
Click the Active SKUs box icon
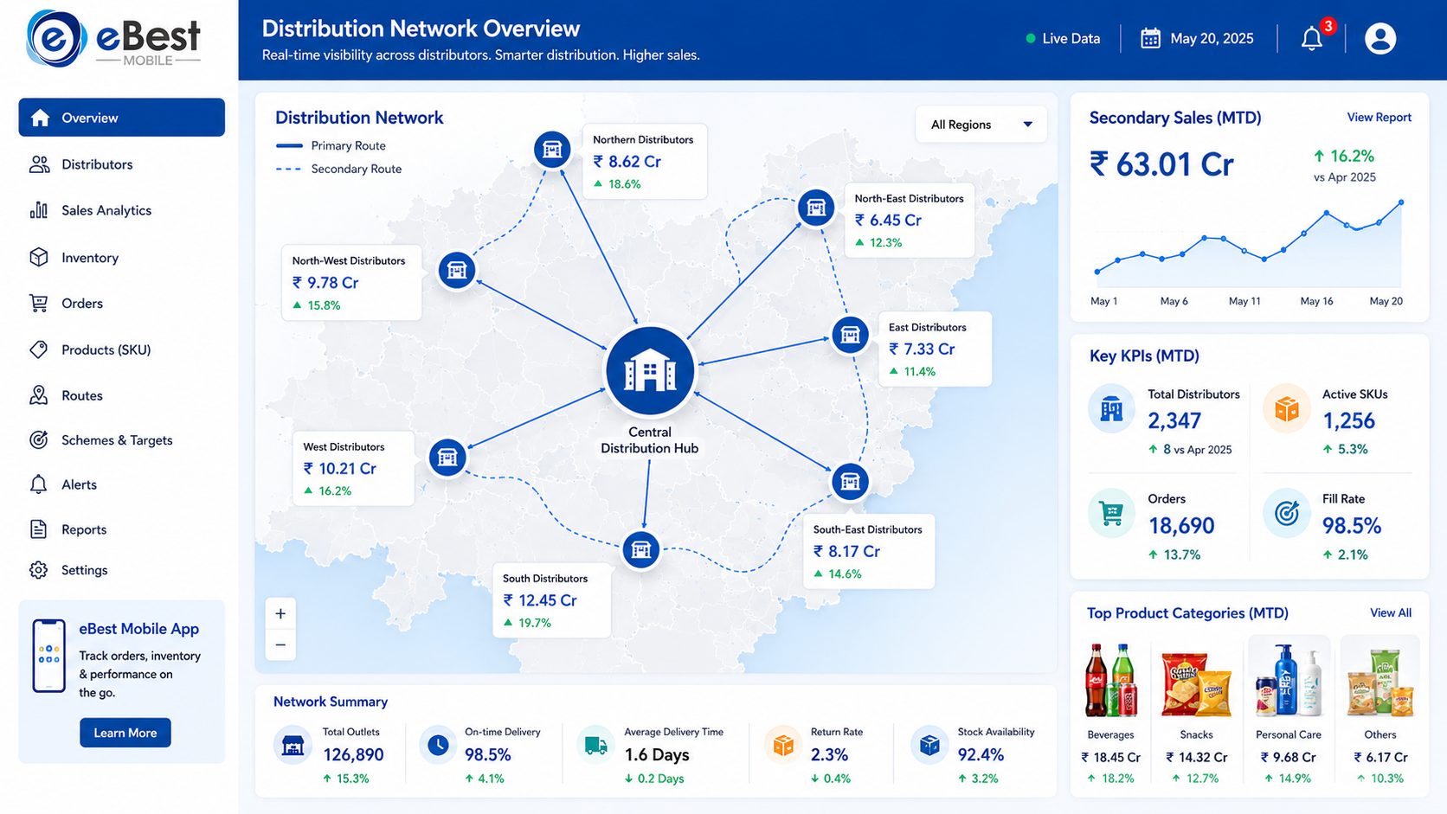(1287, 408)
